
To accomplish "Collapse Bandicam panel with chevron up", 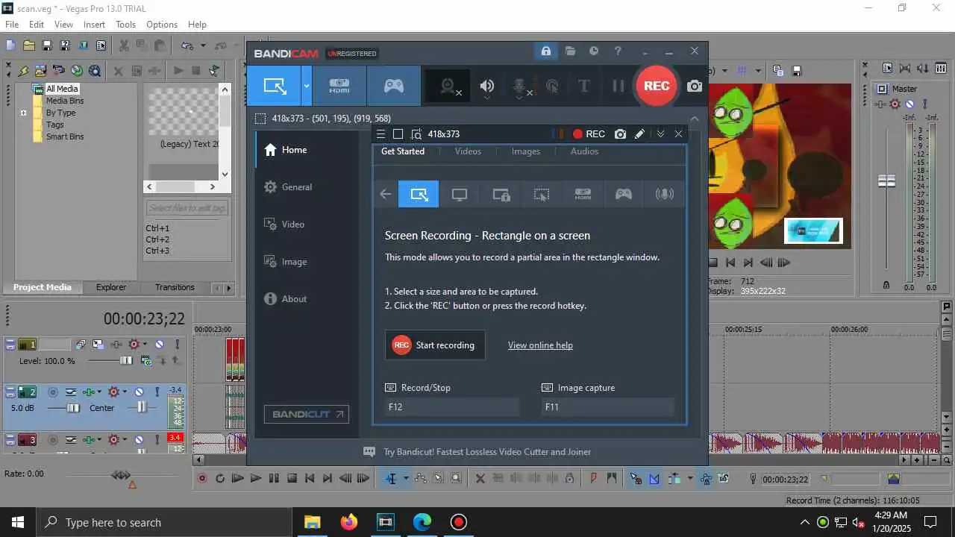I will click(x=695, y=119).
